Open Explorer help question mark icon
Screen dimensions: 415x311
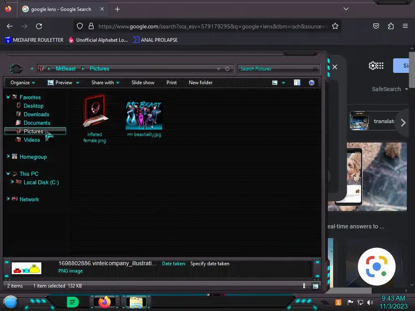[x=312, y=83]
